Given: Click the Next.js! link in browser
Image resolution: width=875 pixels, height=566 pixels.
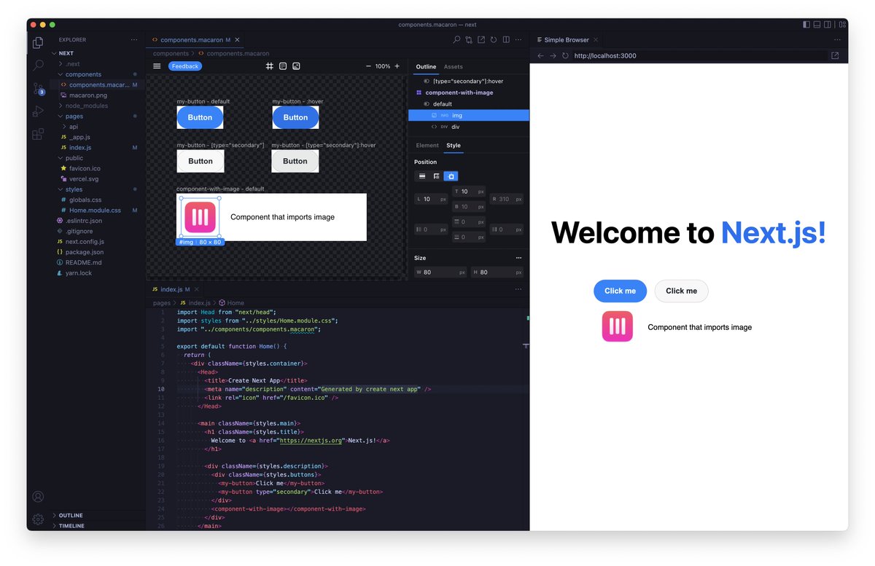Looking at the screenshot, I should pos(774,232).
